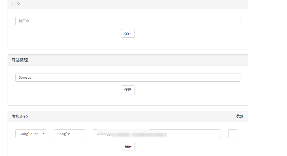Click the 网站标题 panel heading
Viewport: 287px width, 156px height.
point(20,60)
